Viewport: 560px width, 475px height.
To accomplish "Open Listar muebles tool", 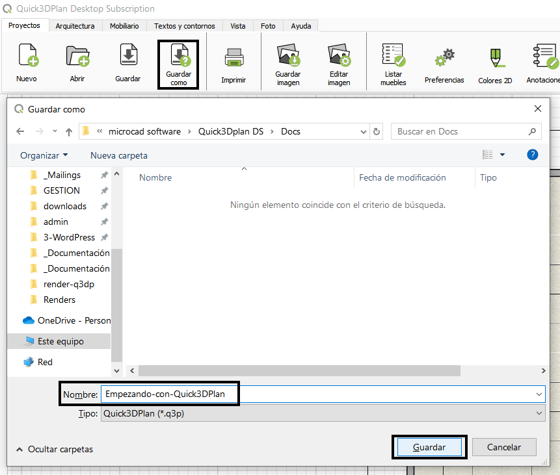I will [393, 64].
